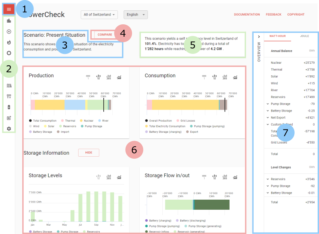Select the solar sun sidebar icon

pos(9,53)
